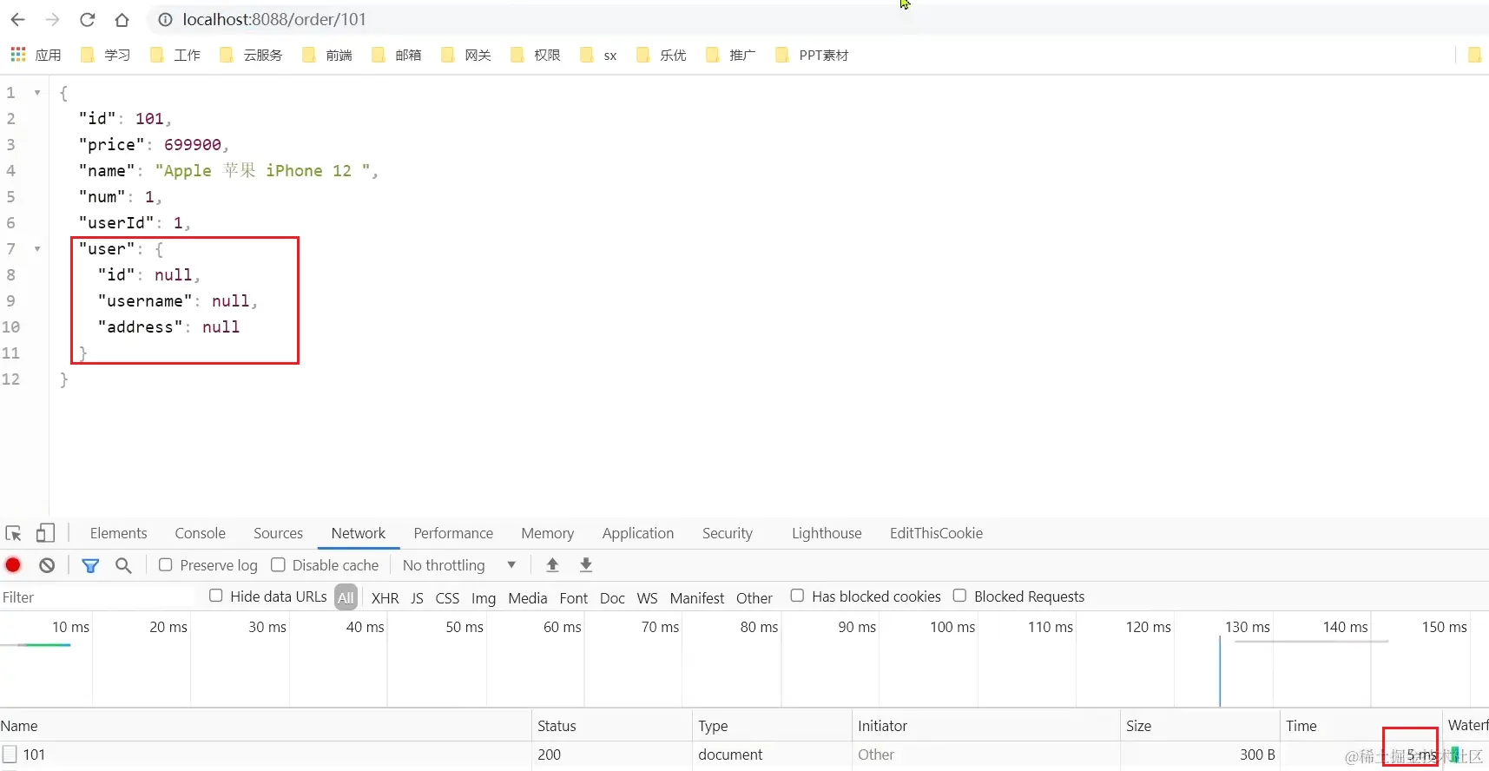This screenshot has height=771, width=1489.
Task: Open the Performance tab
Action: 453,533
